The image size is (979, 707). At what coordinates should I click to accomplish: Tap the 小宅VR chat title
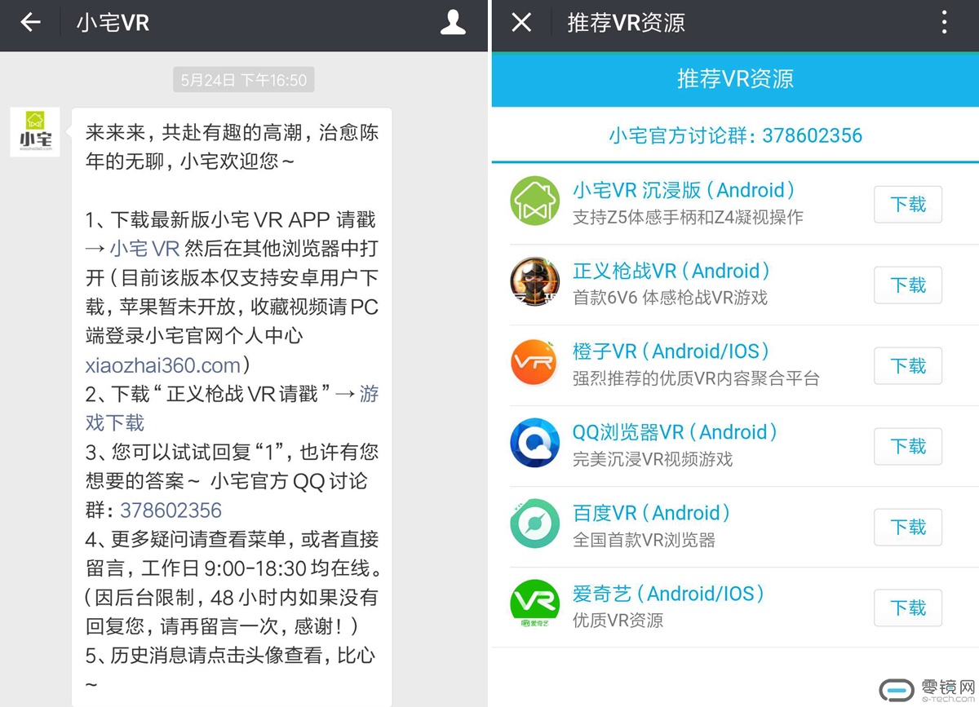113,23
